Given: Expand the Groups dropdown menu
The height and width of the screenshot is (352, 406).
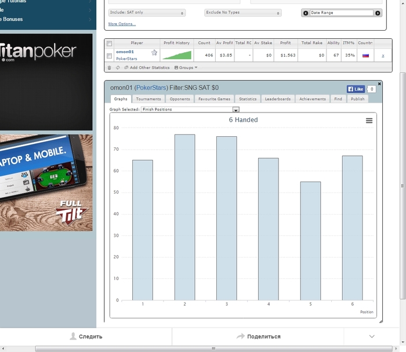Looking at the screenshot, I should pos(186,67).
